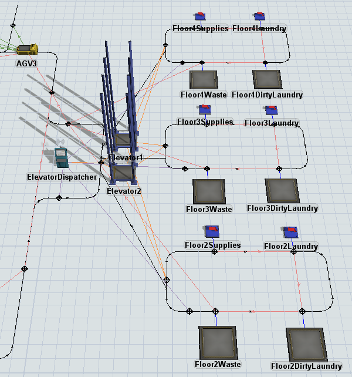
Task: Select the Floor4Waste queue
Action: pyautogui.click(x=204, y=79)
